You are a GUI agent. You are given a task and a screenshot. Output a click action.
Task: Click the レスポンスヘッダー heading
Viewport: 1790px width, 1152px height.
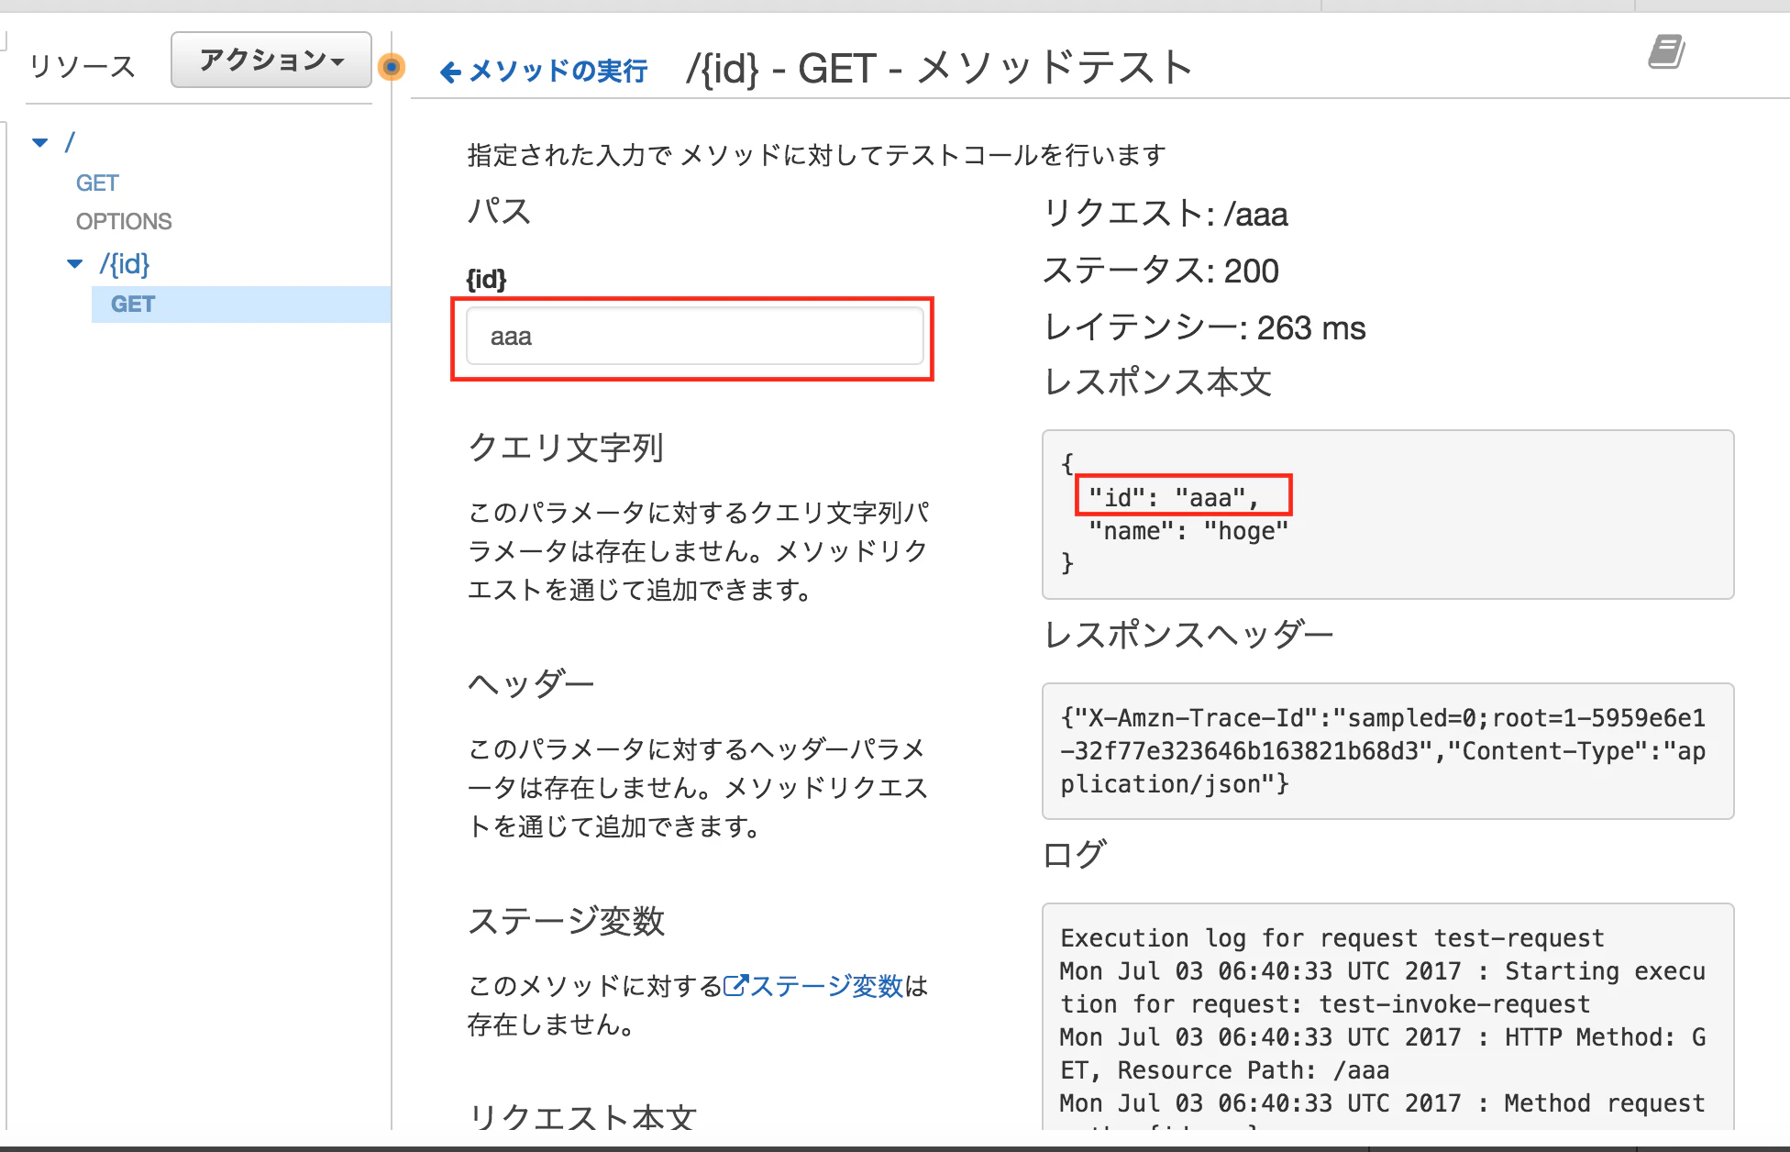coord(1188,635)
